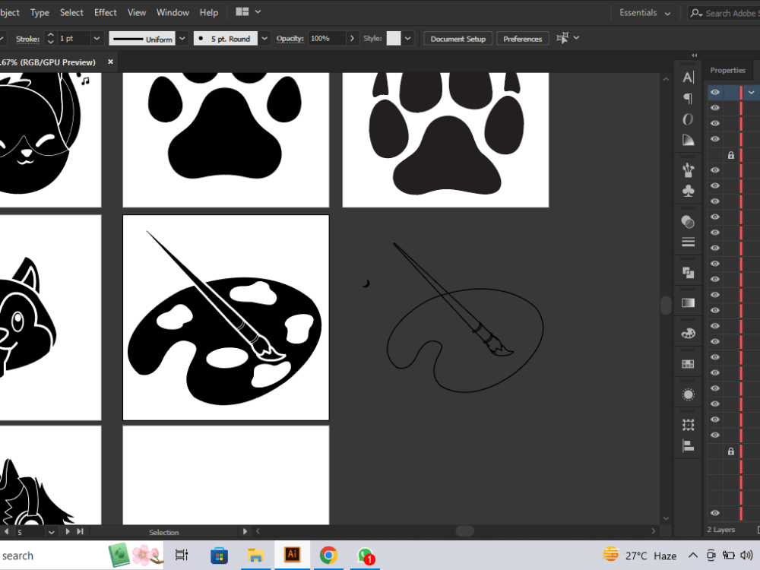Open the 5 pt. Round brush dropdown

click(264, 38)
